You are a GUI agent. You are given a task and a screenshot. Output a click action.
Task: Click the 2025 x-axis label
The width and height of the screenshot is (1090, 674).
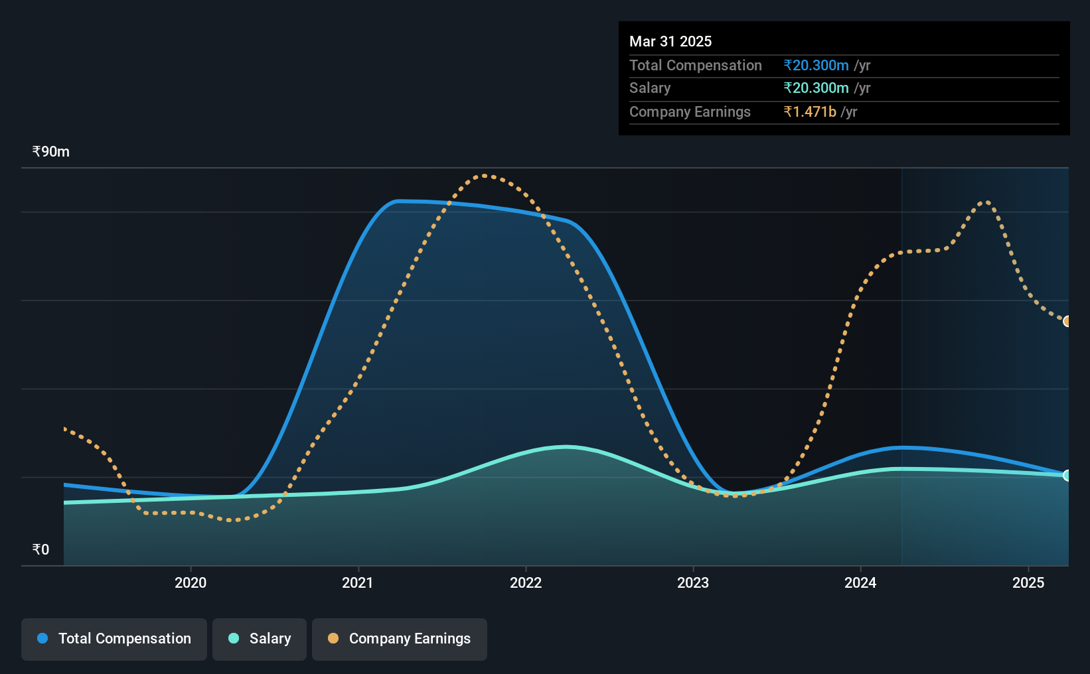[x=1028, y=582]
